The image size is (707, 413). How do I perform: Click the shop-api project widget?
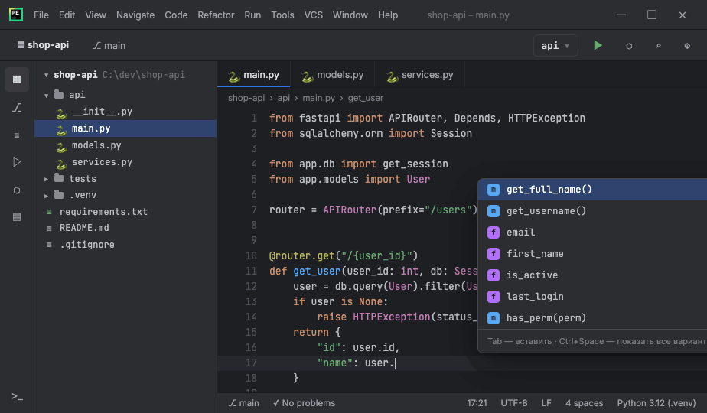44,45
